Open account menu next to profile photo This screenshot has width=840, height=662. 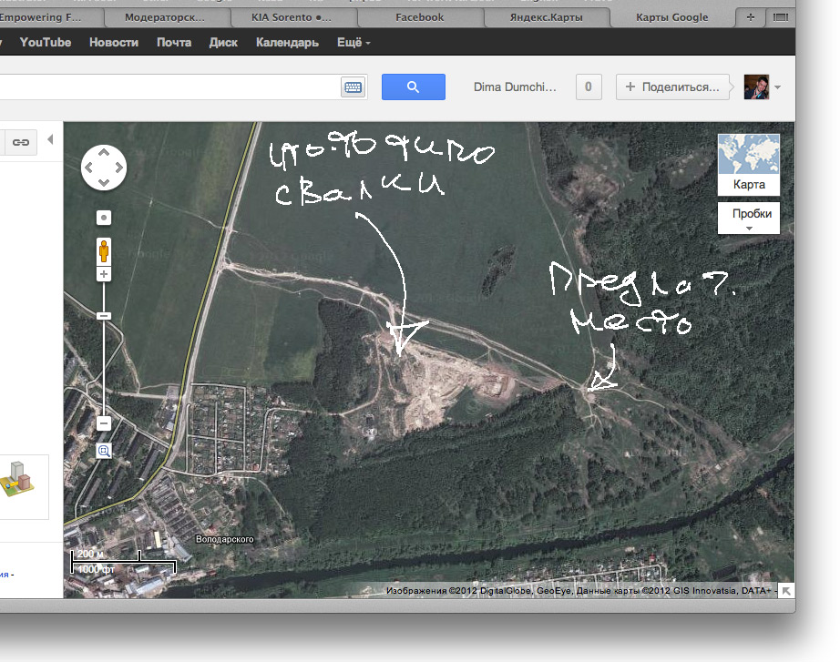[777, 87]
